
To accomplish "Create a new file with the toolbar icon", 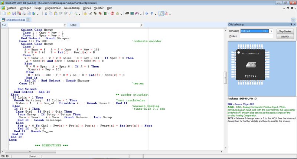I will 4,13.
